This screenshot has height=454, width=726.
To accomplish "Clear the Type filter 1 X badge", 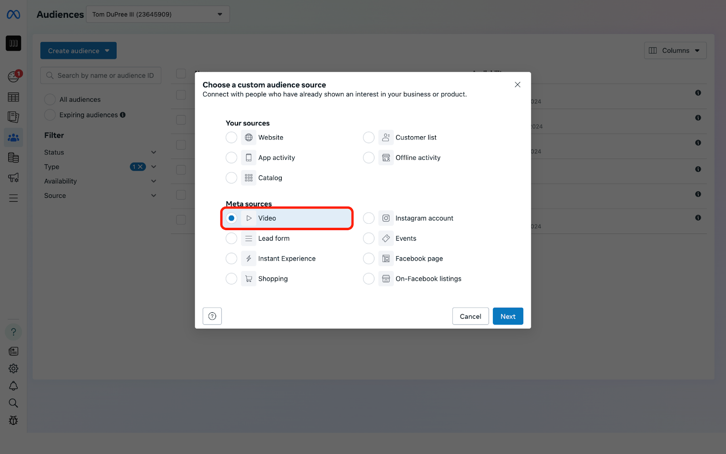I will (x=138, y=167).
